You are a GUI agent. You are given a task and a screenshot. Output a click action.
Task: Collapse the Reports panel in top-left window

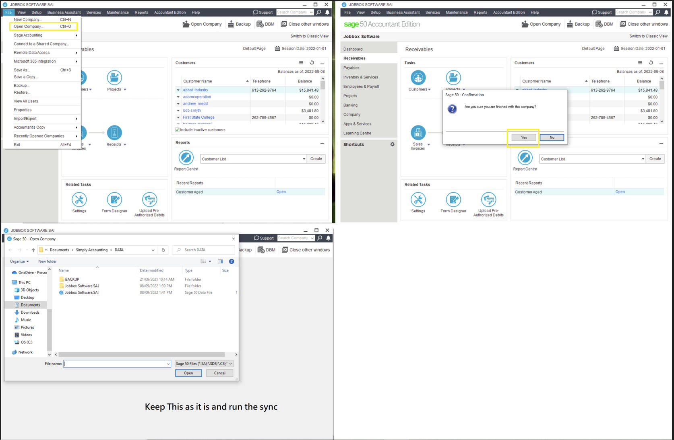pos(322,143)
